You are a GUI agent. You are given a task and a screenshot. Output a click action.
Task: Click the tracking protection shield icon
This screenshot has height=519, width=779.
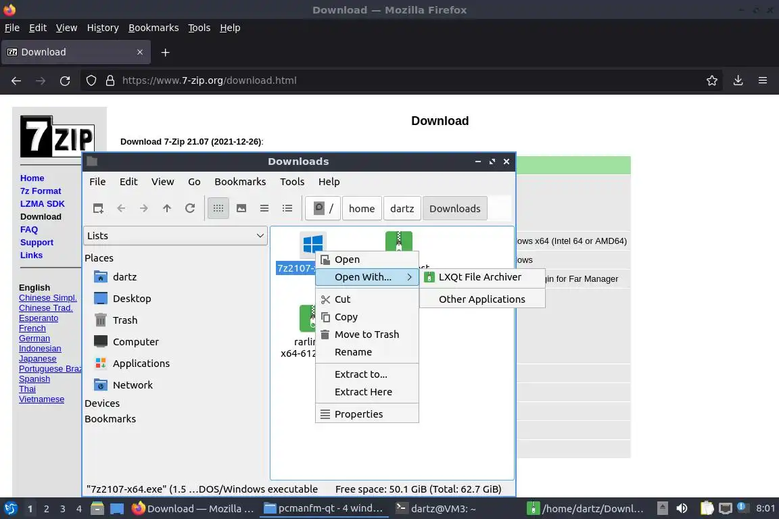pyautogui.click(x=91, y=80)
